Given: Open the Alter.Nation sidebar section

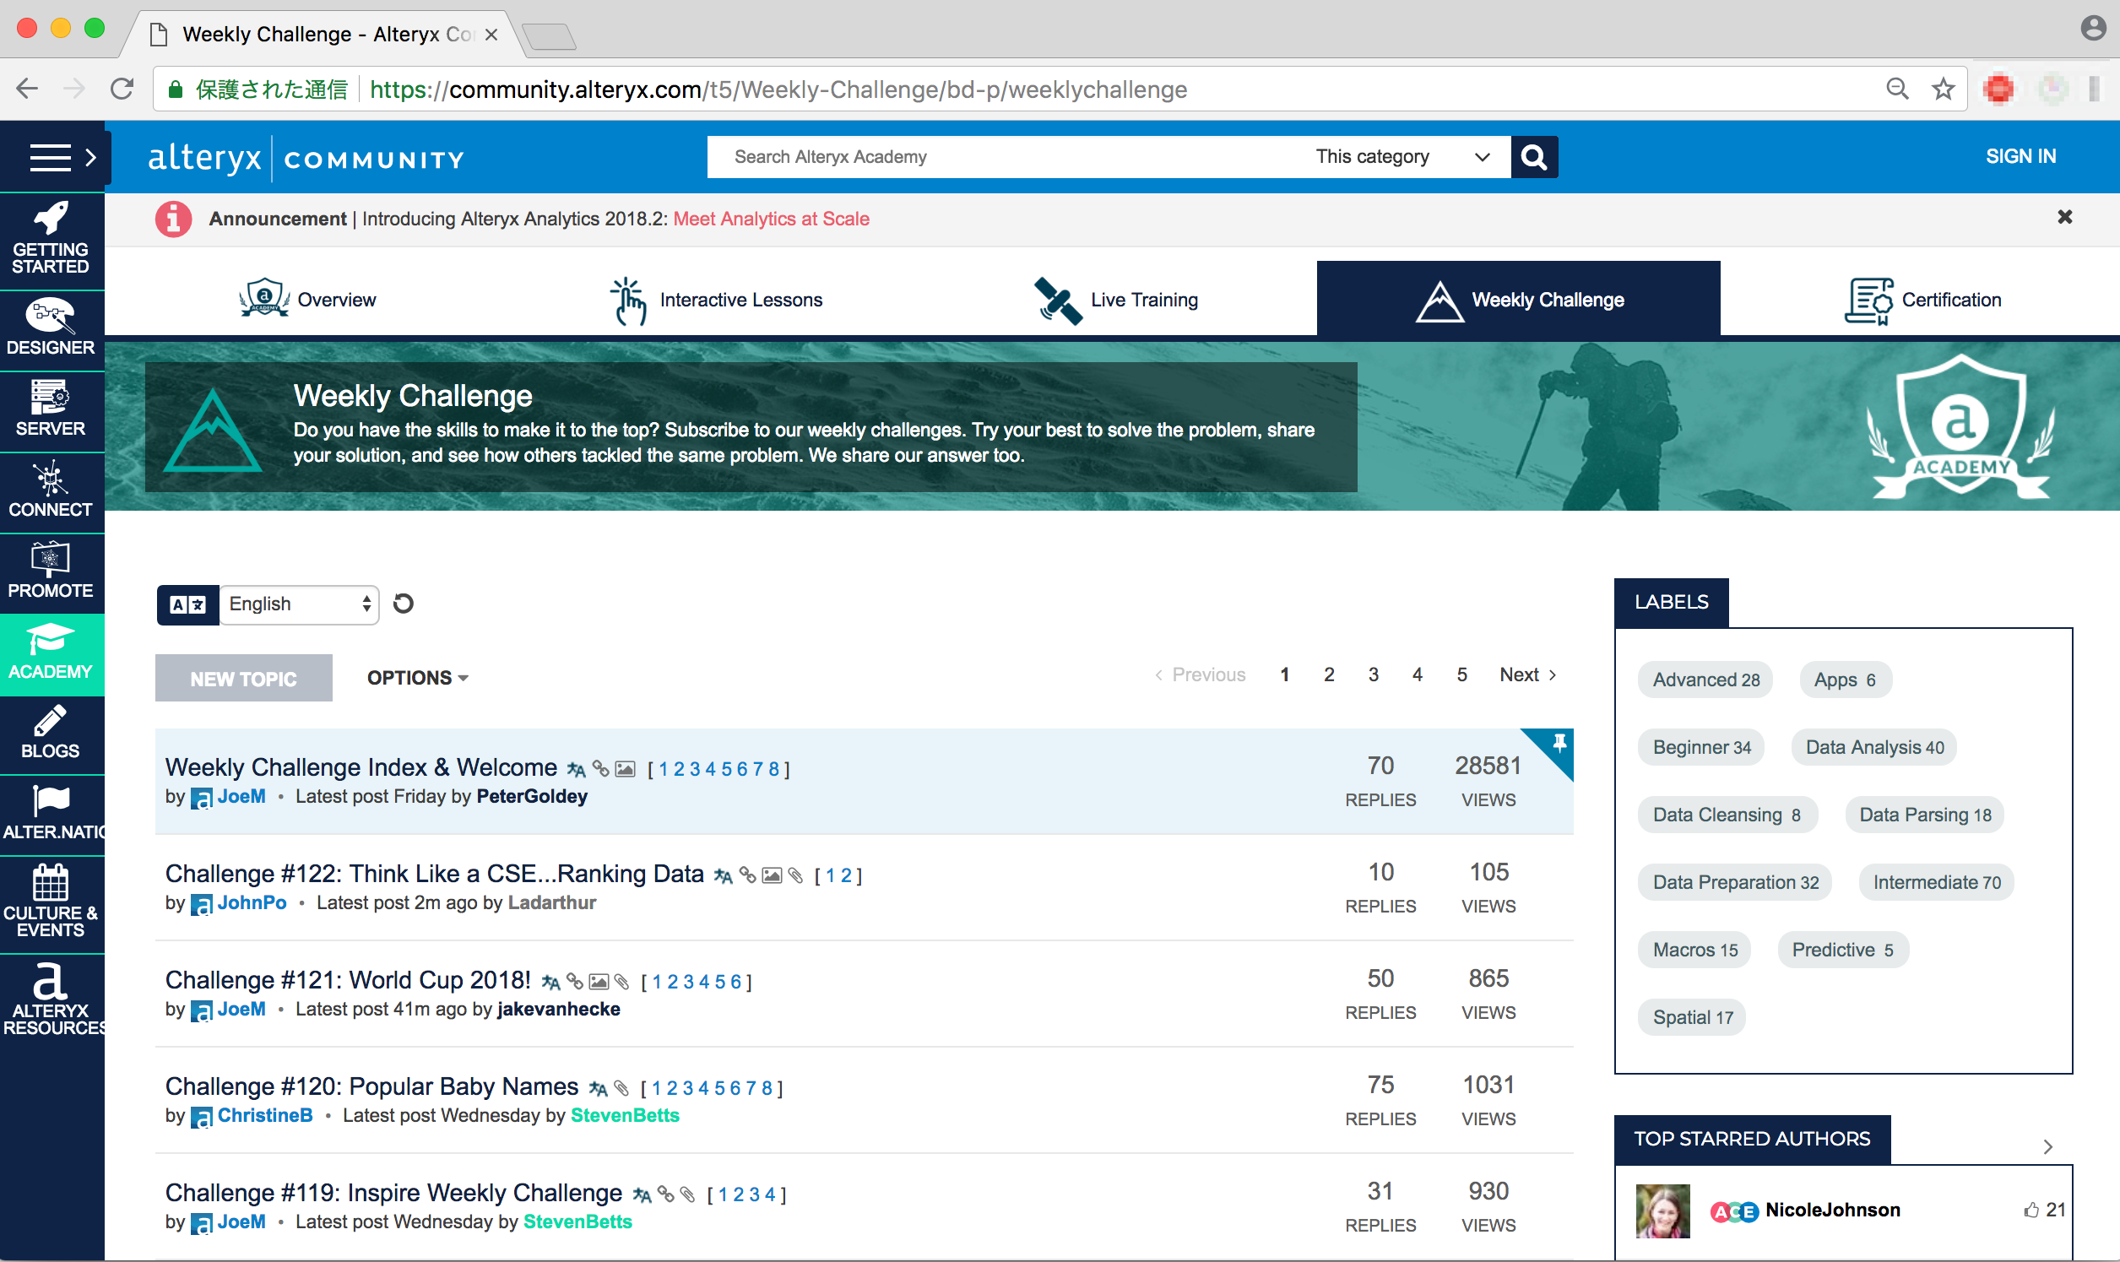Looking at the screenshot, I should [51, 813].
